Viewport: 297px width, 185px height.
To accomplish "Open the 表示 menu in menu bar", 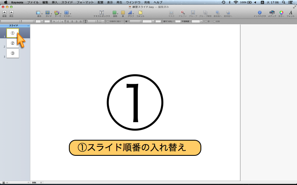I will [110, 2].
